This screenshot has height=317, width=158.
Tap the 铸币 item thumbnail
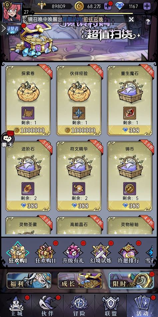click(130, 188)
